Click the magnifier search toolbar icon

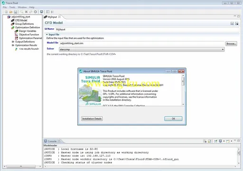coord(21,12)
